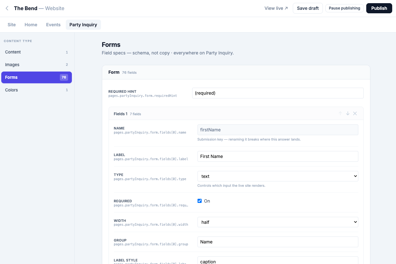Click the firstName name field
Screen dimensions: 396x264
coord(278,130)
